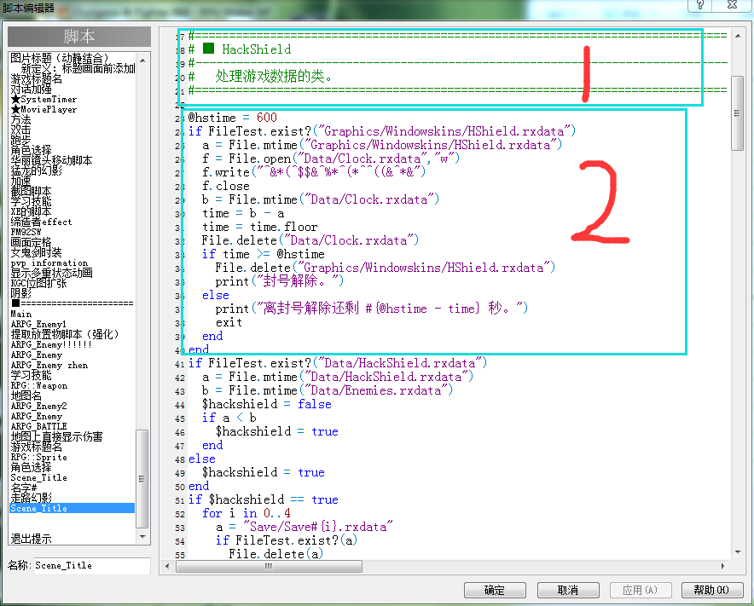
Task: Click the code editor horizontal scrollbar thumb
Action: [269, 567]
